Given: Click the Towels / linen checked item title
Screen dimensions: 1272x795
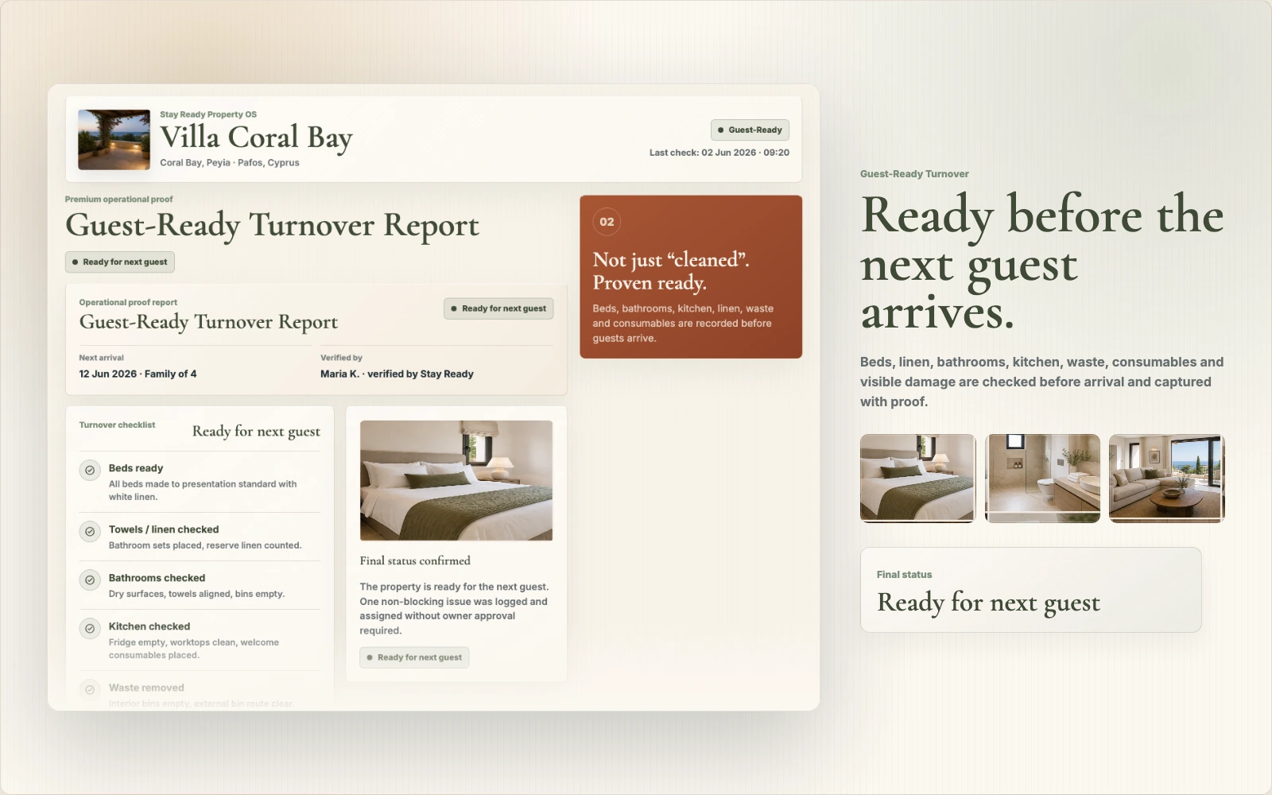Looking at the screenshot, I should tap(164, 529).
